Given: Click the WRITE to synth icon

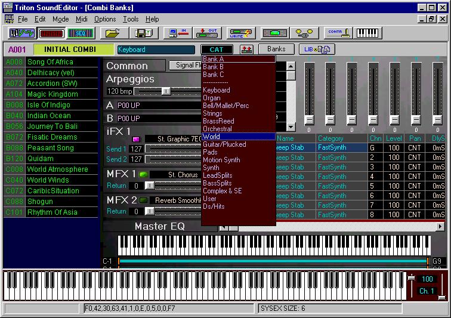Looking at the screenshot, I should pyautogui.click(x=240, y=33).
